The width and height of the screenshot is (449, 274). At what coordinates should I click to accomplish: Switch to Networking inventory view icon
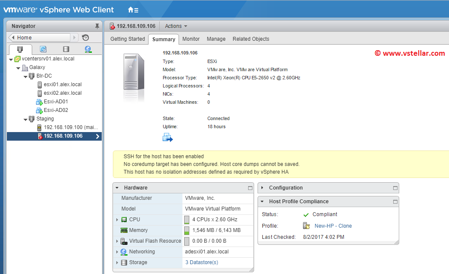pos(88,49)
